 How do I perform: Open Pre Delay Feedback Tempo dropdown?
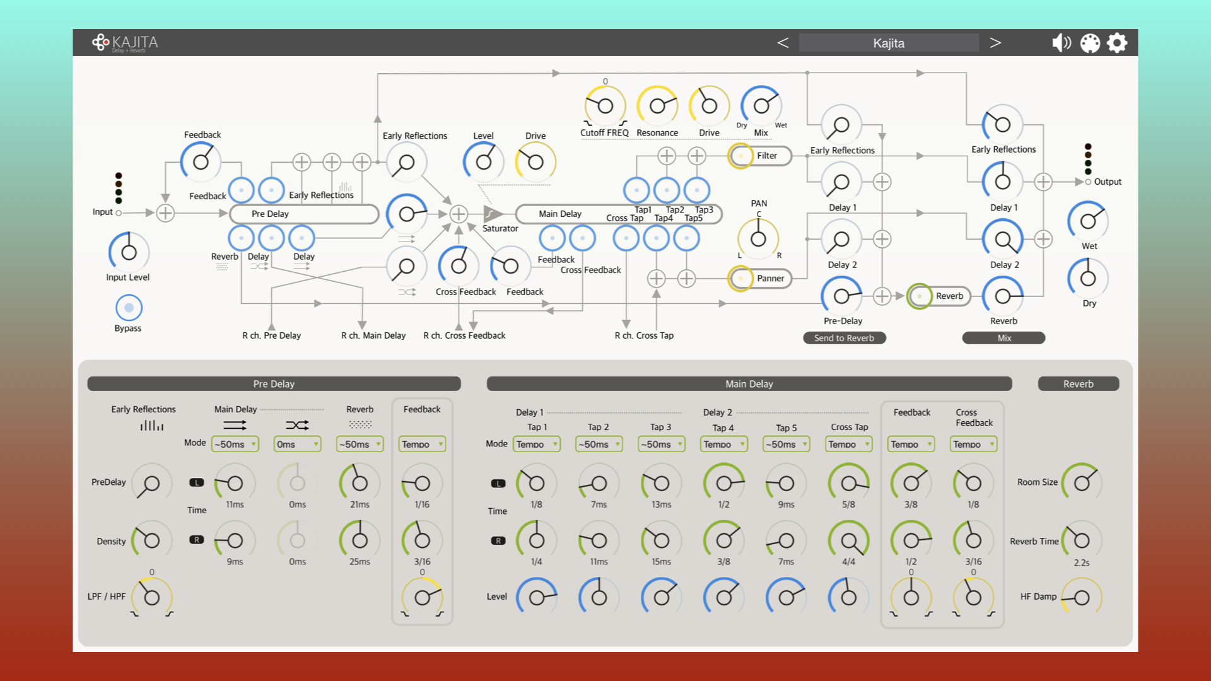pos(422,444)
